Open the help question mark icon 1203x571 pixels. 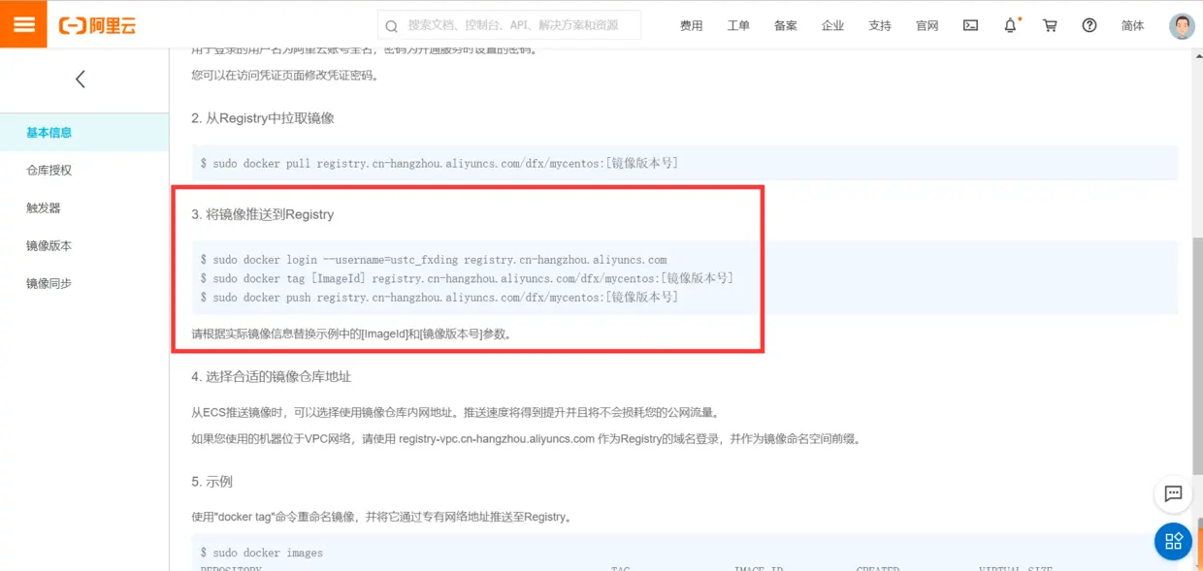click(1089, 25)
